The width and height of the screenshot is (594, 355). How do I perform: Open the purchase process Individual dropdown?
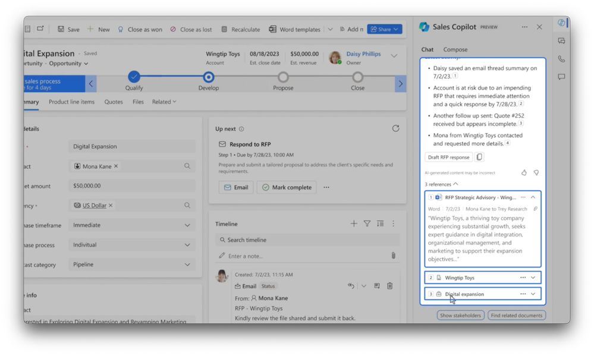point(132,245)
